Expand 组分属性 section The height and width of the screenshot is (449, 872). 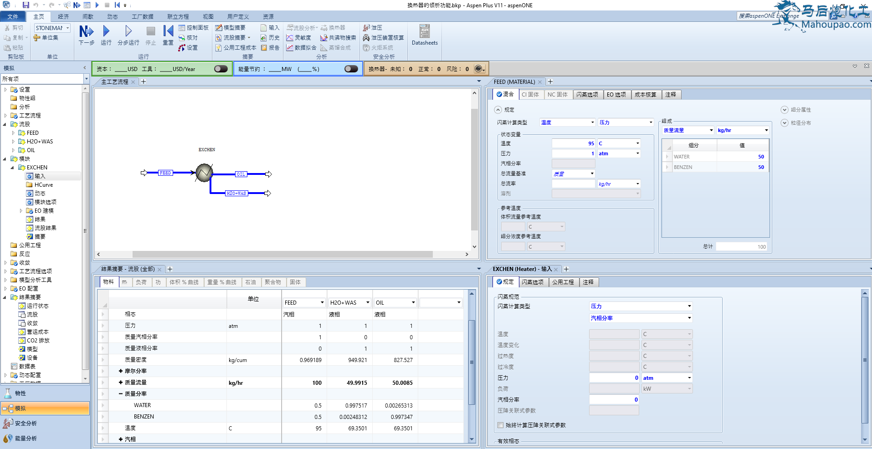coord(785,110)
